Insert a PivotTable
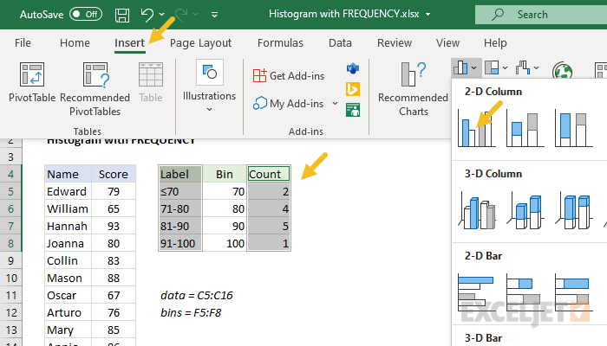 (x=32, y=82)
